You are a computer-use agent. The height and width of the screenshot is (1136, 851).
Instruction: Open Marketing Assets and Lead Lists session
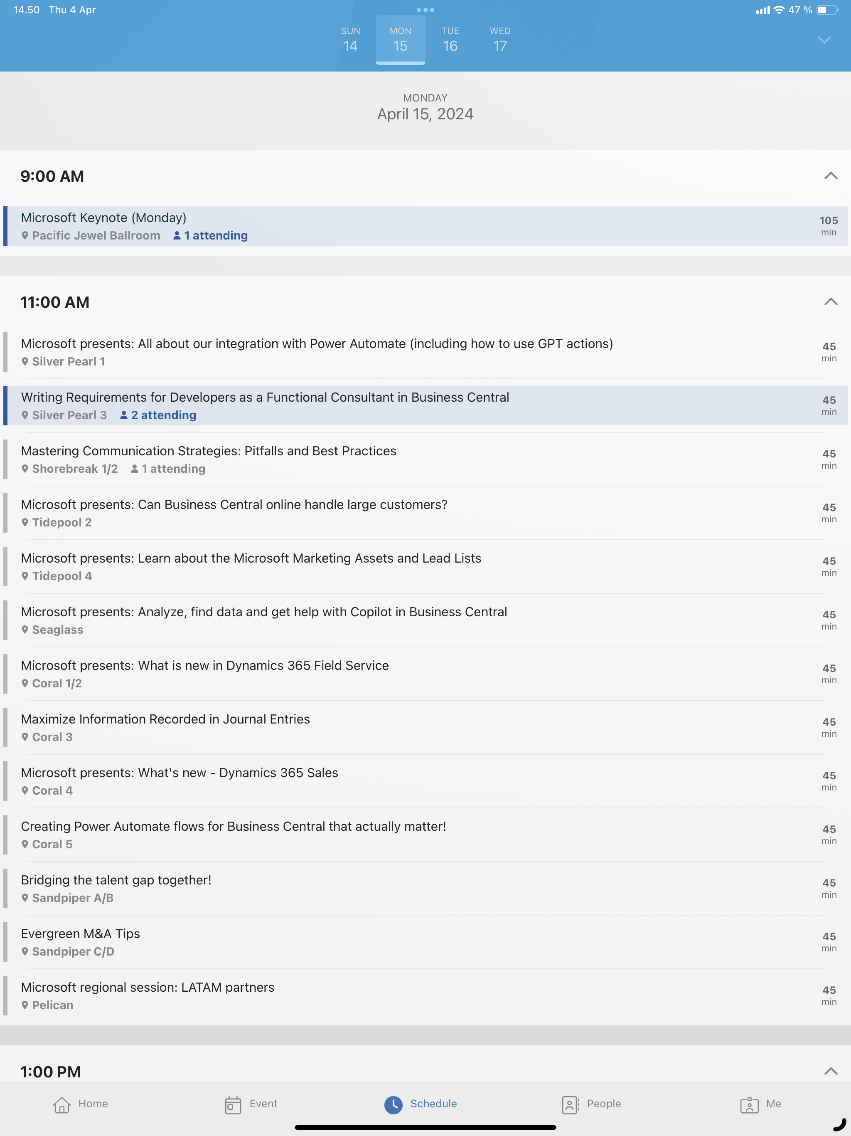tap(425, 566)
